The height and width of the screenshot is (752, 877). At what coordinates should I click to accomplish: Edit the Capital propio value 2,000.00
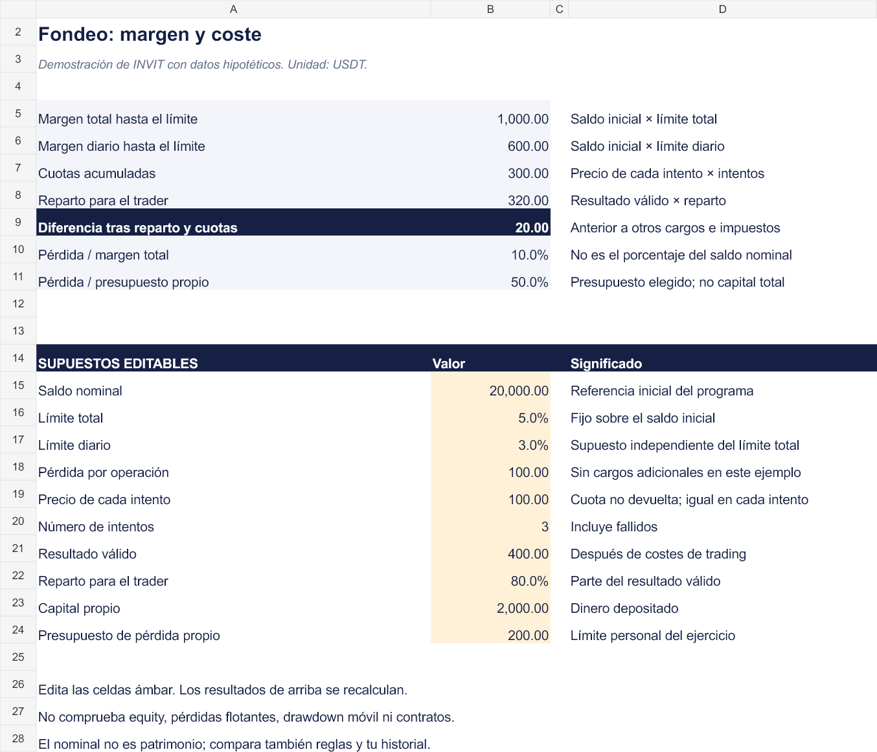(x=490, y=603)
